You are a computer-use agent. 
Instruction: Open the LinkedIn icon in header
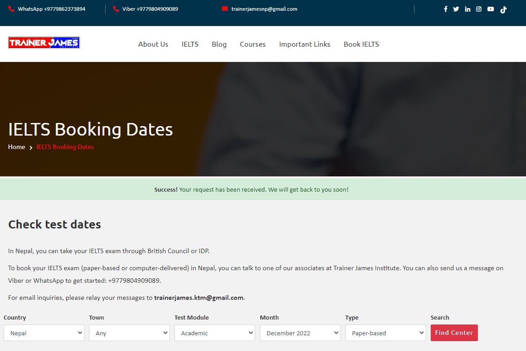[468, 9]
